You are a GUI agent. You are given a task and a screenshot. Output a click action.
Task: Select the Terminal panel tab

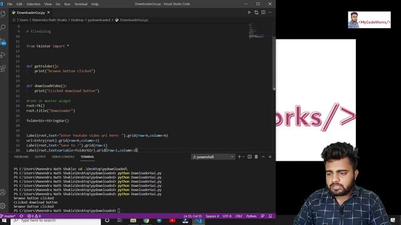pos(88,157)
